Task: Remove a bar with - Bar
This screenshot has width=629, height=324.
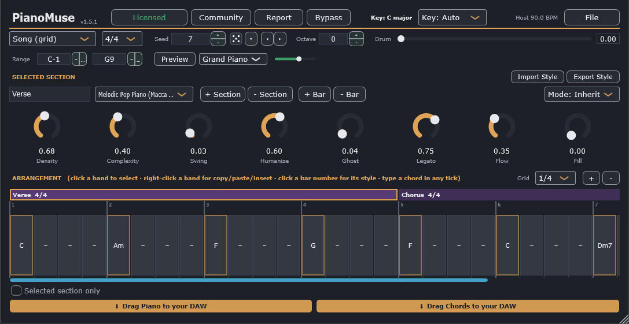Action: click(349, 95)
